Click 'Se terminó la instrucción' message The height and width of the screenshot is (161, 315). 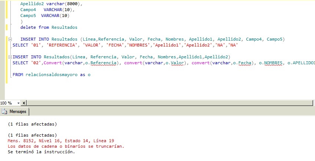pos(41,152)
